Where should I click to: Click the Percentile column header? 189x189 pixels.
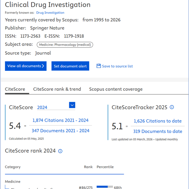(x=105, y=167)
